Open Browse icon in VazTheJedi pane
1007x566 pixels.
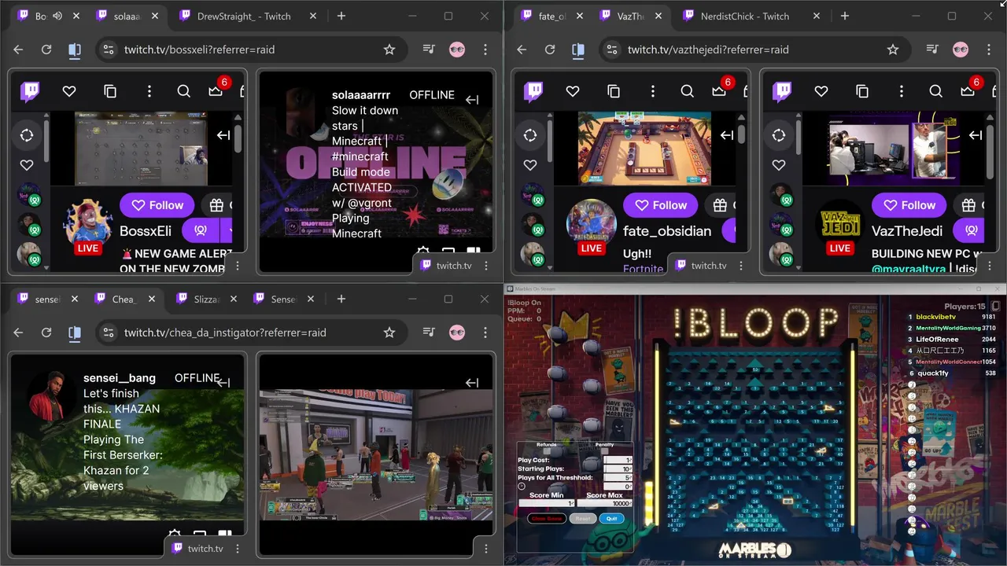[x=862, y=92]
